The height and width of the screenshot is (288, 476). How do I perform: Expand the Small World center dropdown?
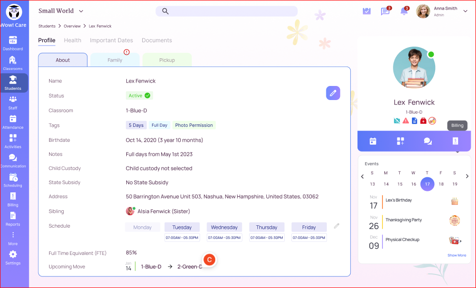81,11
